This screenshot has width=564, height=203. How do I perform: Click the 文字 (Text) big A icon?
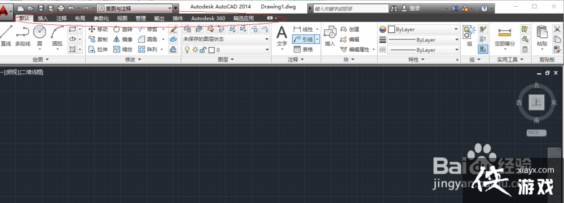(281, 33)
